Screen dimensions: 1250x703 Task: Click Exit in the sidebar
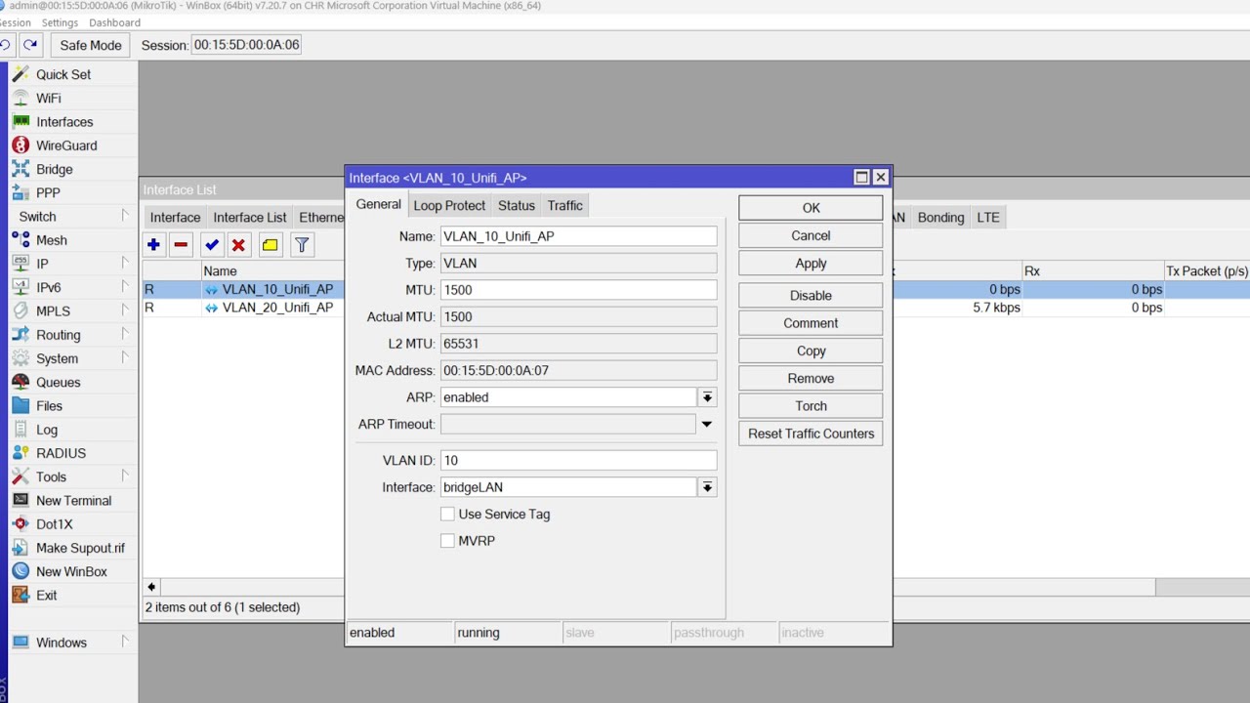tap(46, 596)
